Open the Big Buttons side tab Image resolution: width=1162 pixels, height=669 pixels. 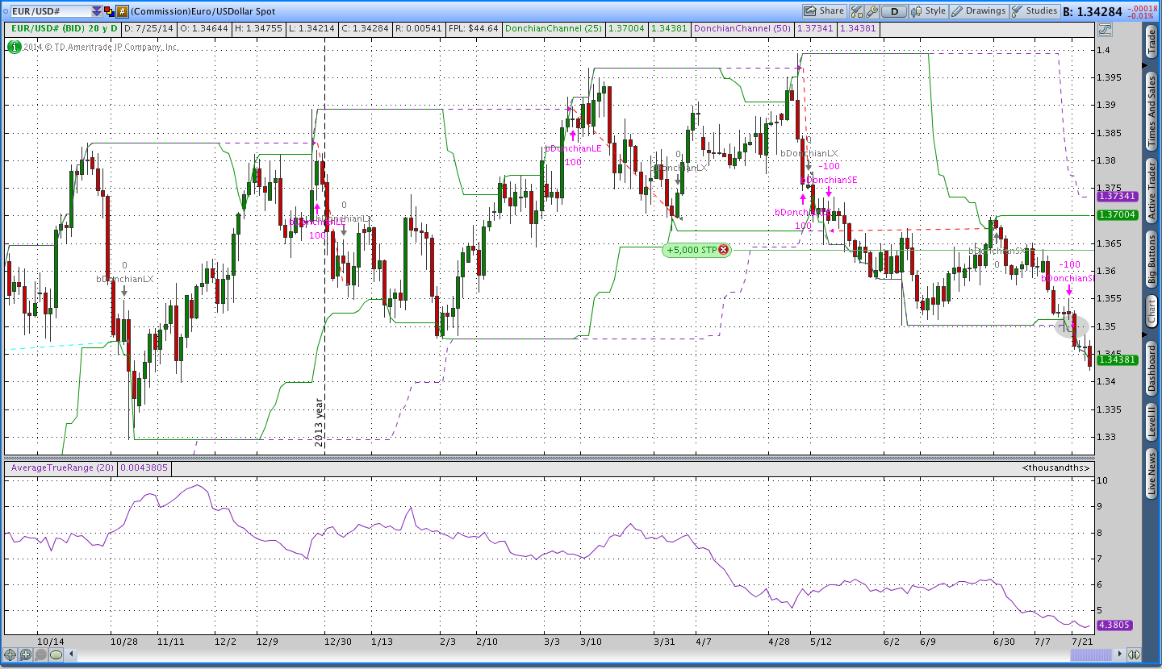point(1152,259)
